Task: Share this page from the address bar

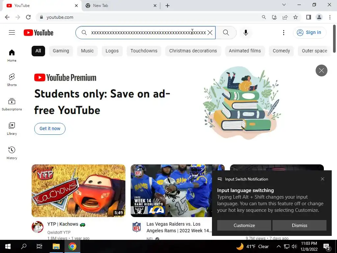Action: (285, 17)
